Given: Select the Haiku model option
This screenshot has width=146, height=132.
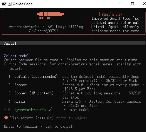Looking at the screenshot, I should (x=20, y=101).
